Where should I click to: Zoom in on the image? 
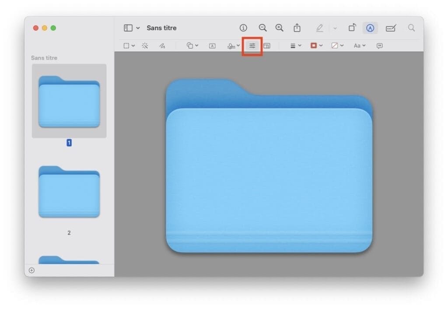coord(279,28)
